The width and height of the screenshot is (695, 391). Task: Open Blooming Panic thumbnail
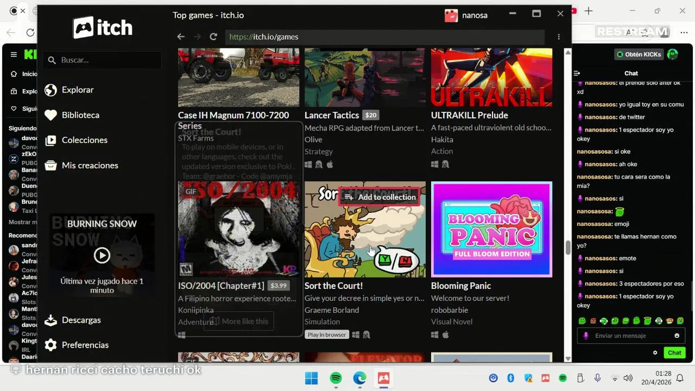(x=491, y=229)
